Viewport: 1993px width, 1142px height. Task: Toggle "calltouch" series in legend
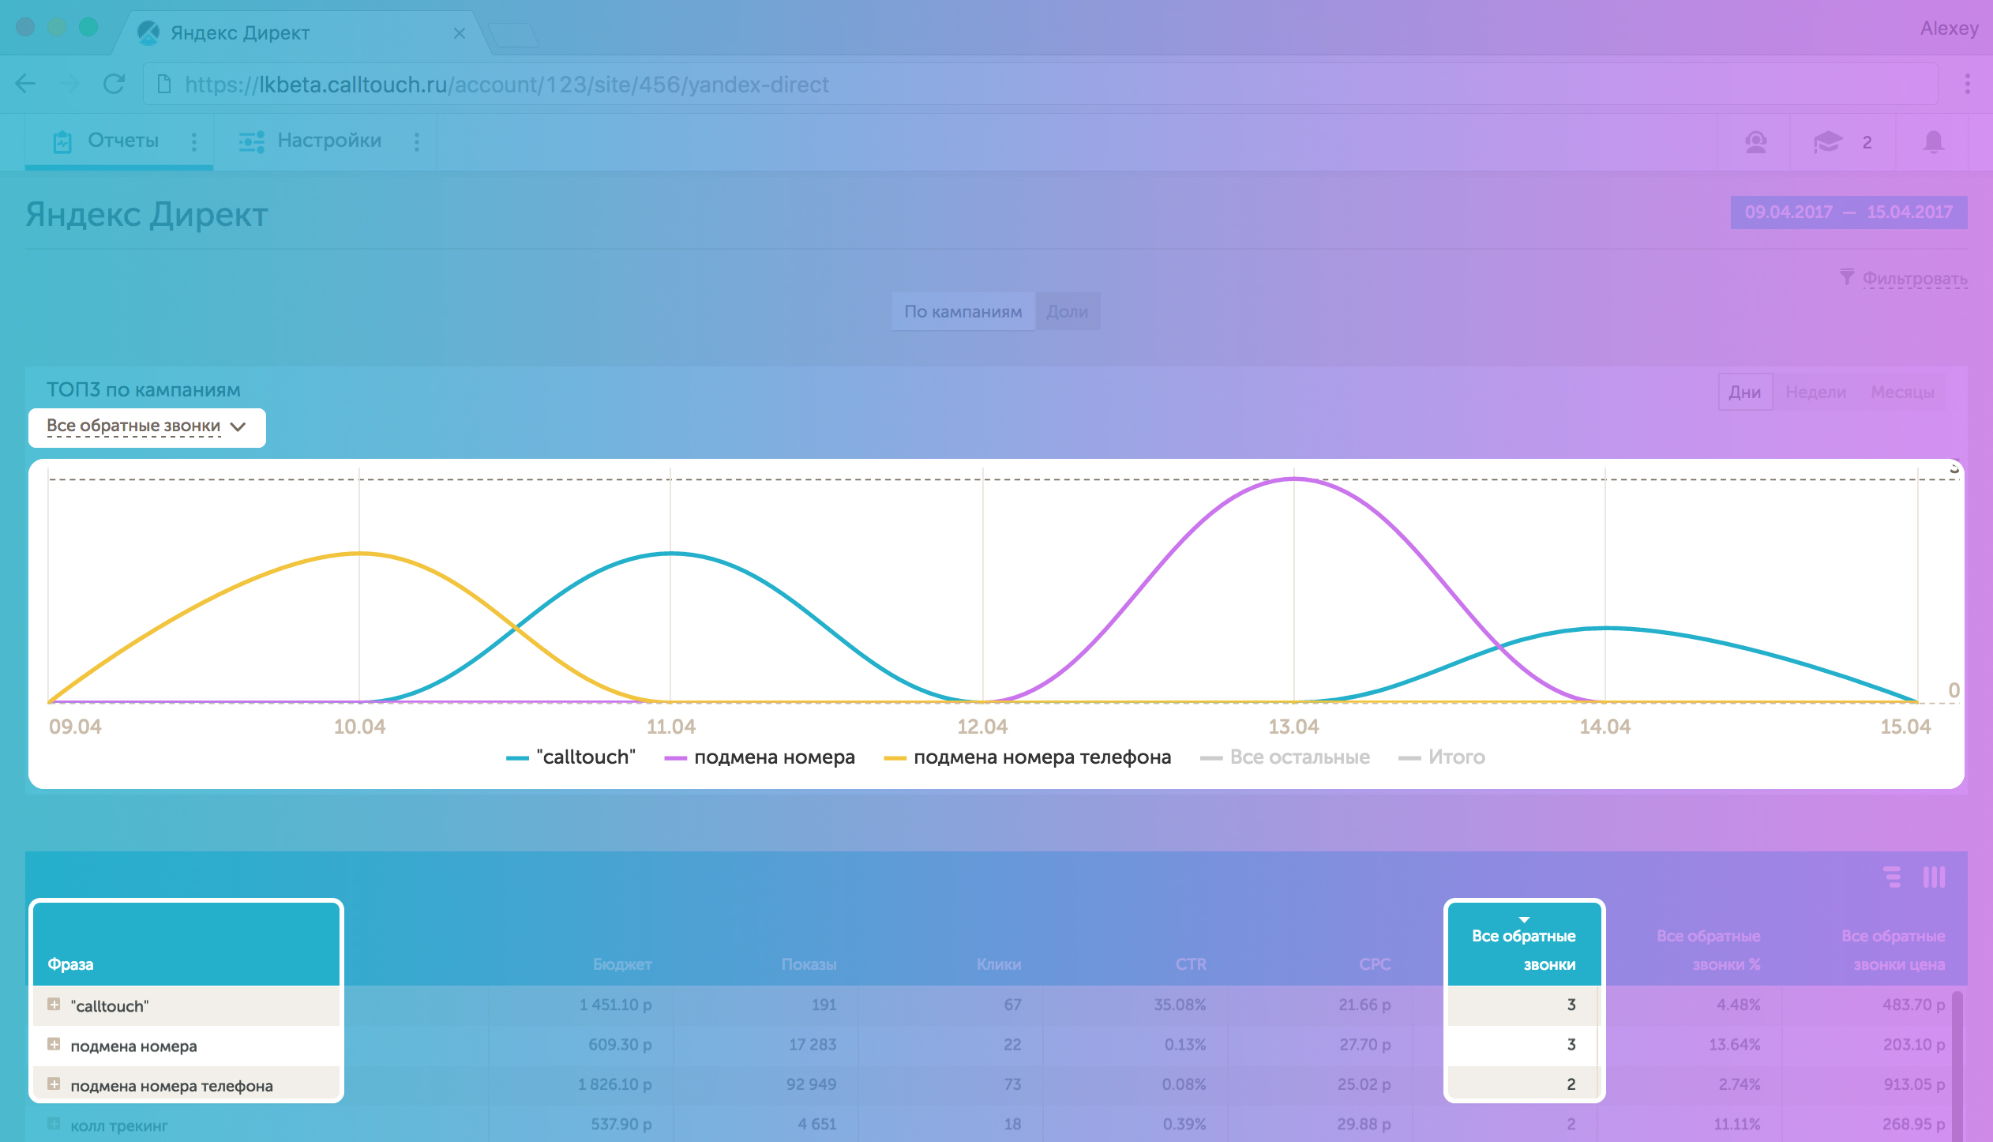[571, 757]
